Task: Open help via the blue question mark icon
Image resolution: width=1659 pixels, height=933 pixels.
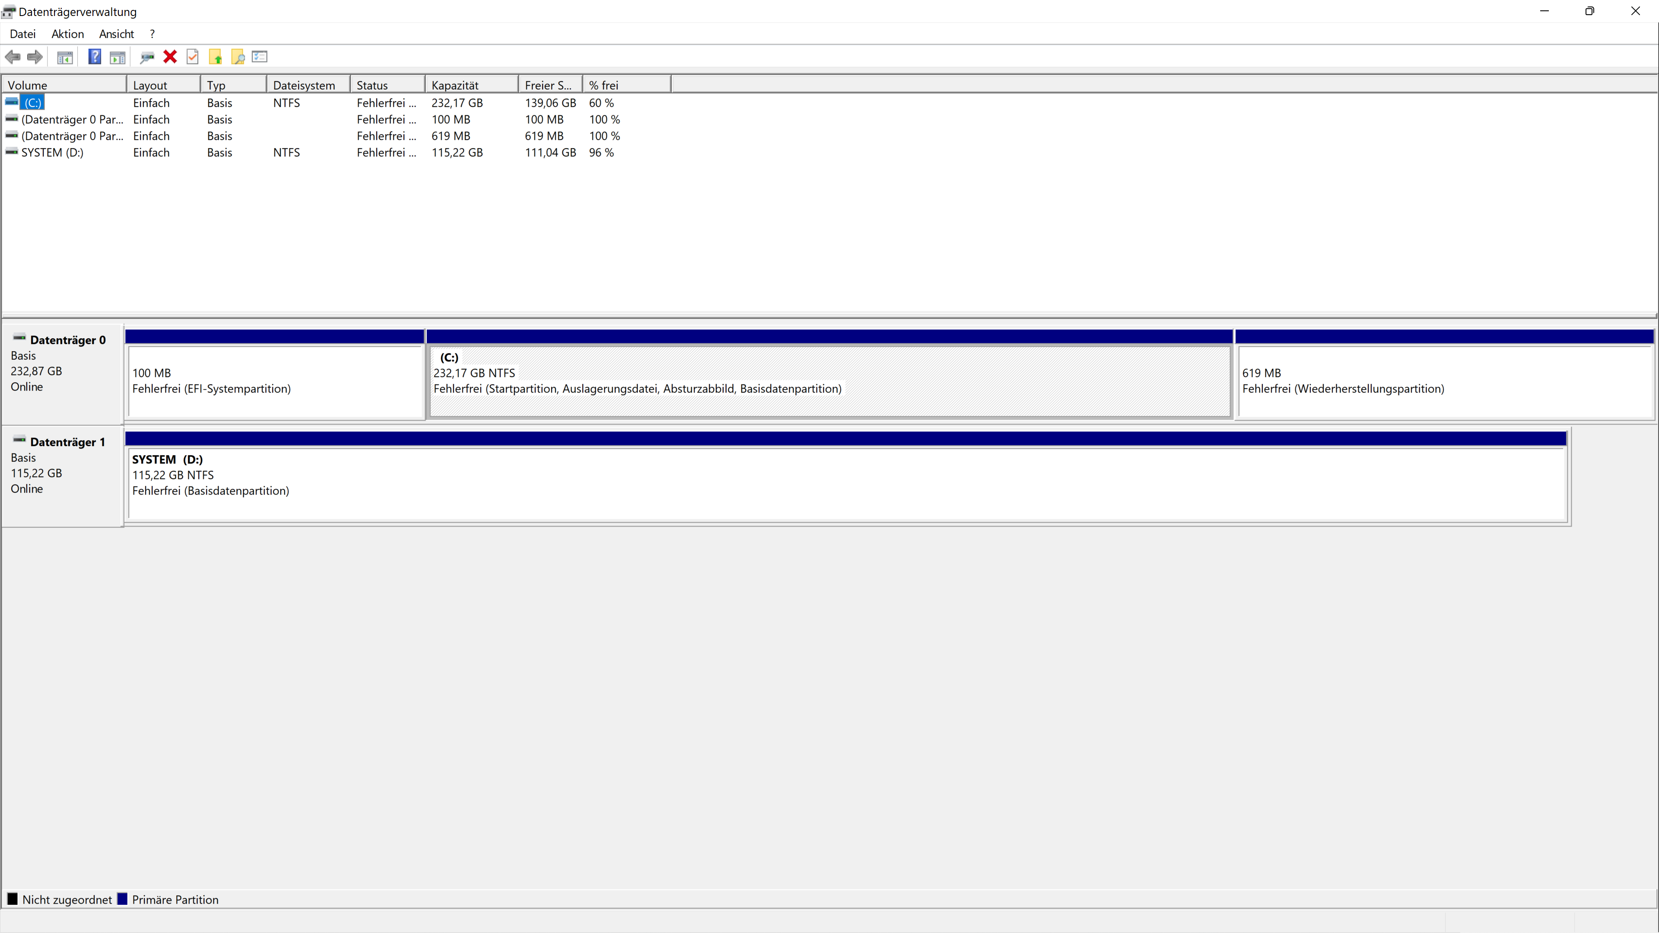Action: pos(94,57)
